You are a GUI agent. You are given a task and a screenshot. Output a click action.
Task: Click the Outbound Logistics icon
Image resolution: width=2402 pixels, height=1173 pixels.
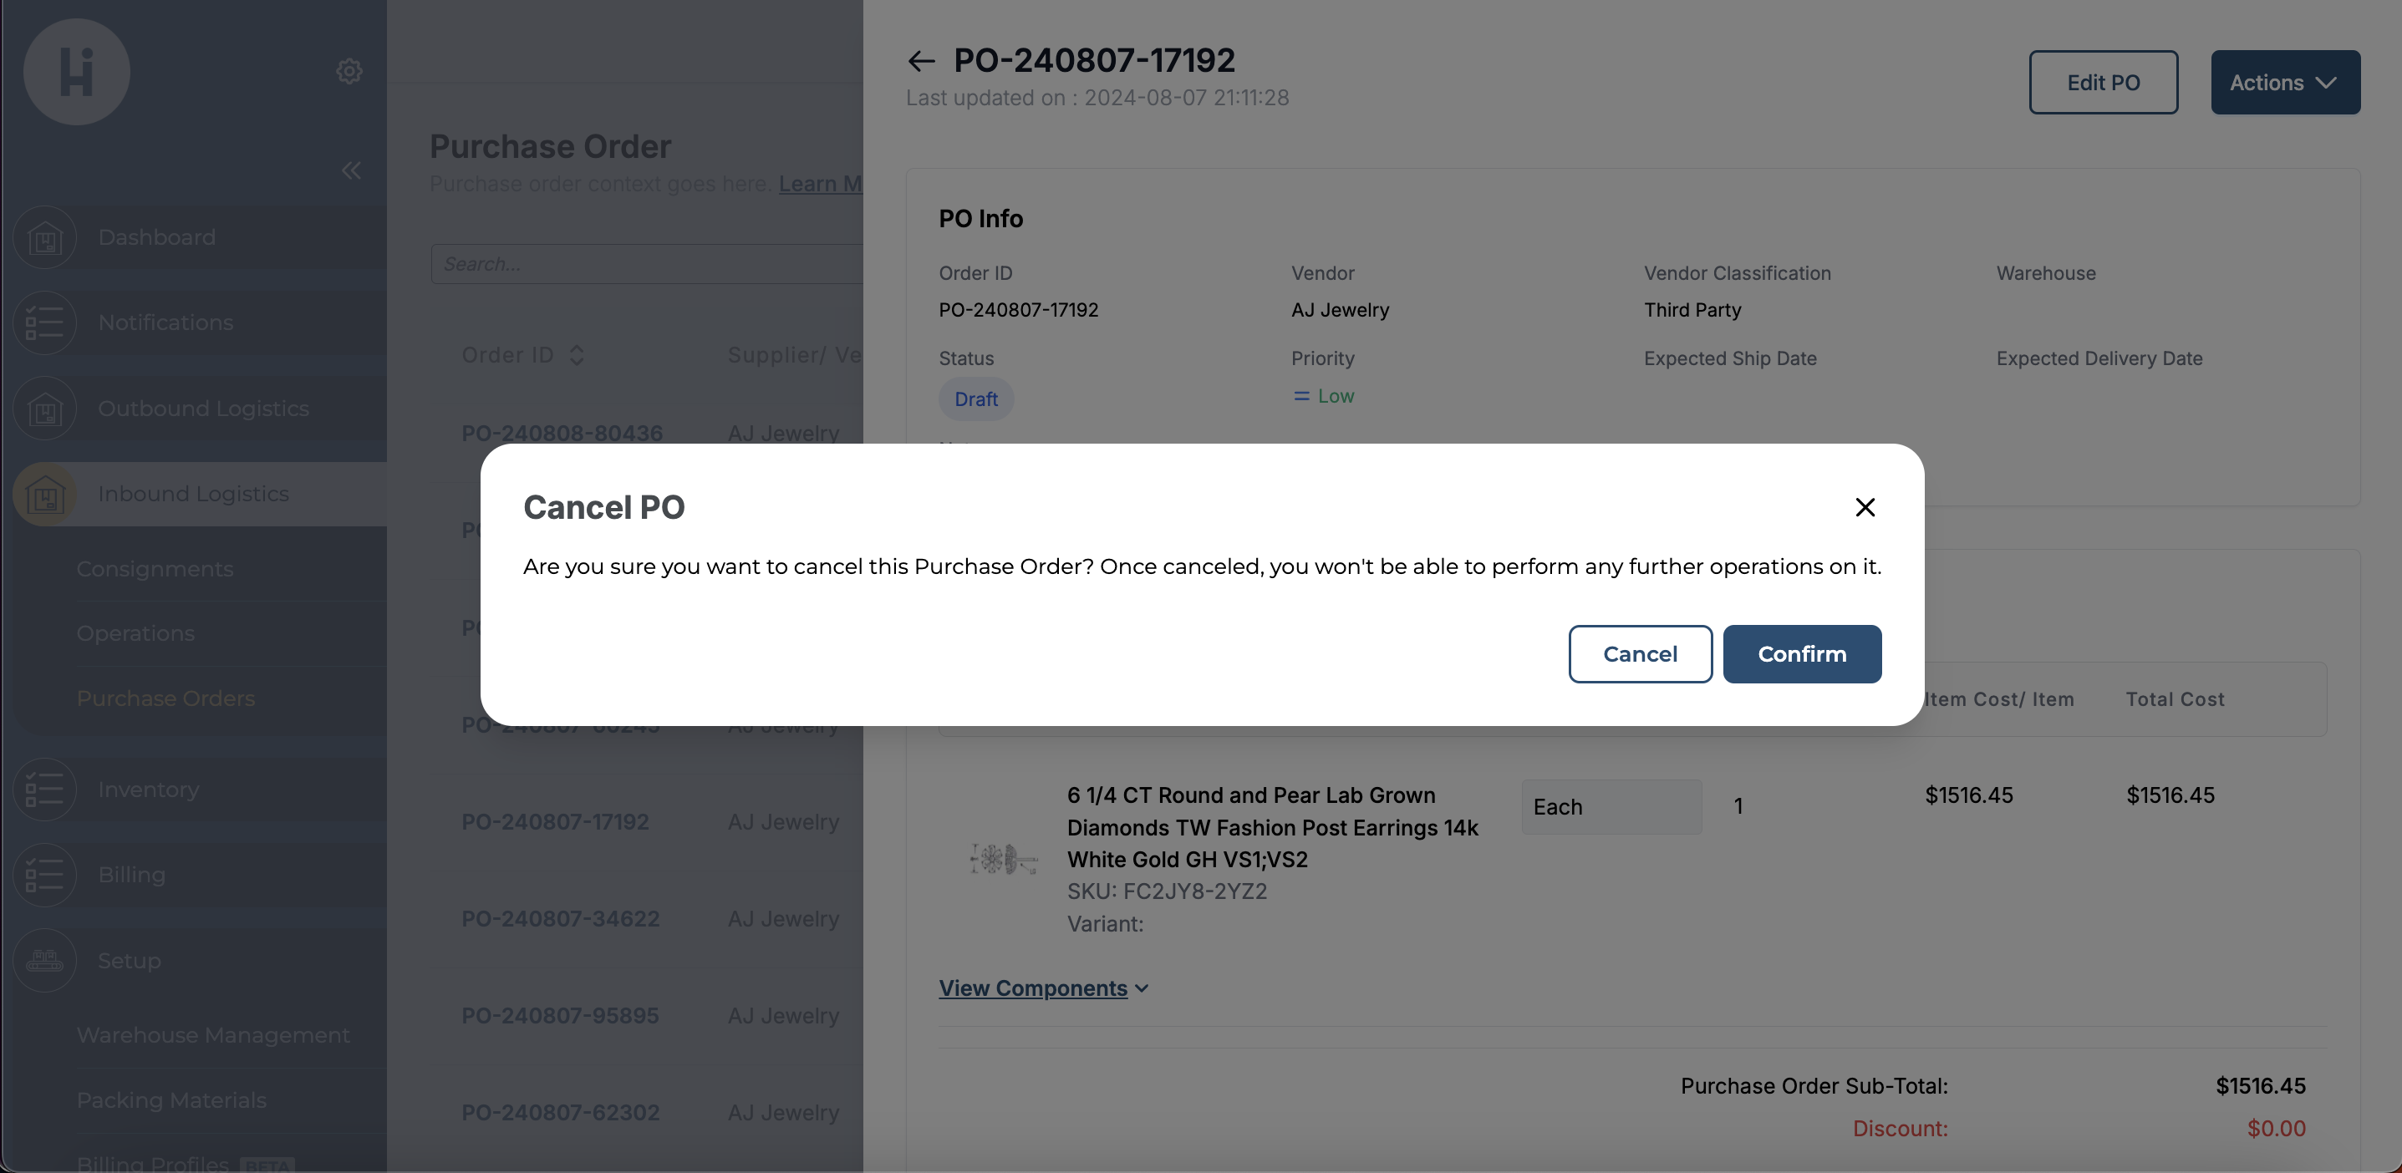tap(45, 409)
